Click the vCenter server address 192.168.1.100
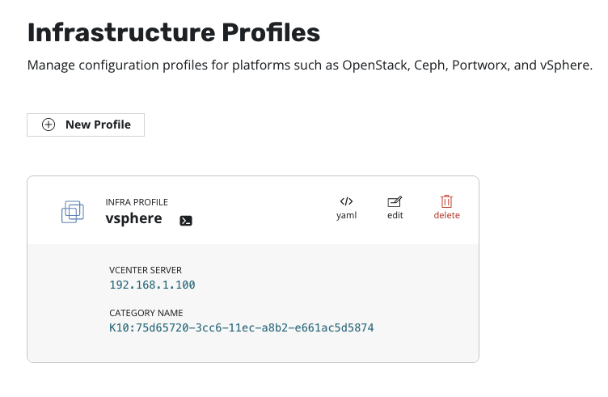The width and height of the screenshot is (608, 397). 152,285
